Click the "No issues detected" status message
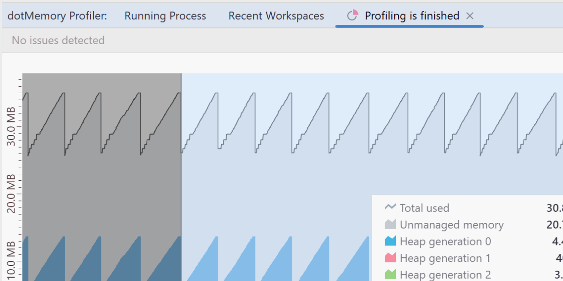This screenshot has width=563, height=281. [x=58, y=40]
